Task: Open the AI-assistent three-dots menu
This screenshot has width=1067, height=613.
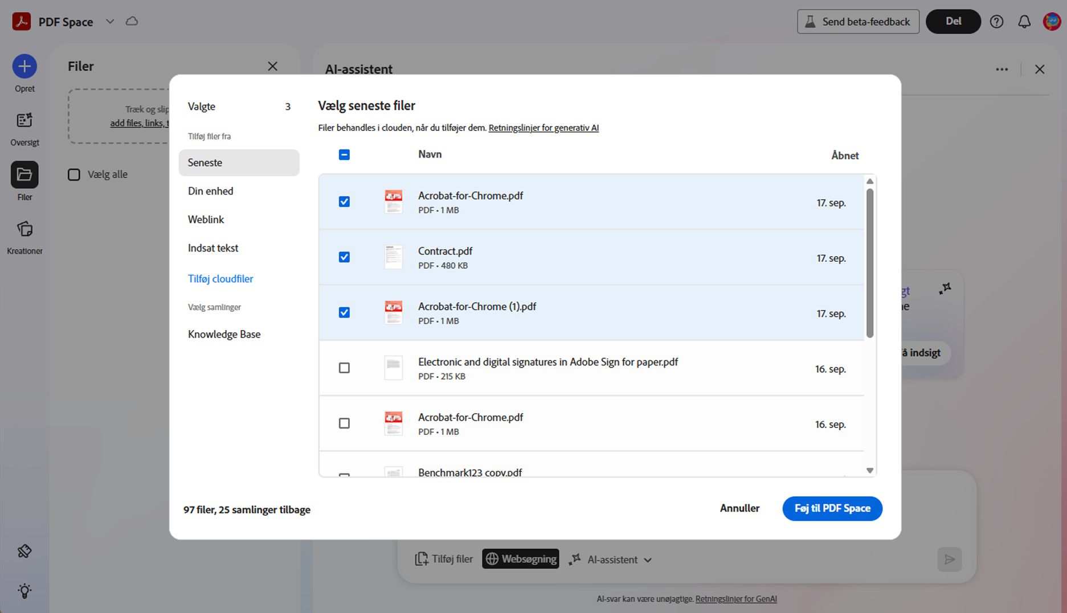Action: 1002,69
